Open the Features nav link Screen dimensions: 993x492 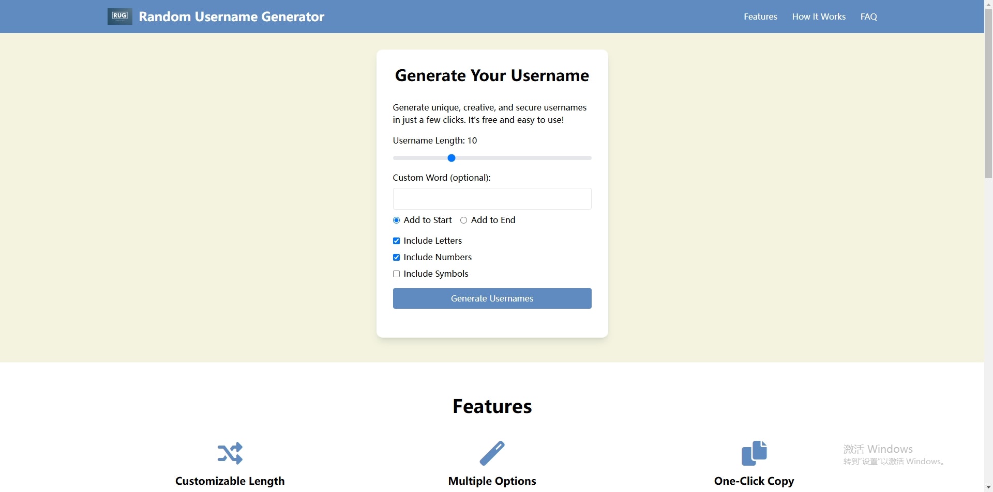[760, 17]
